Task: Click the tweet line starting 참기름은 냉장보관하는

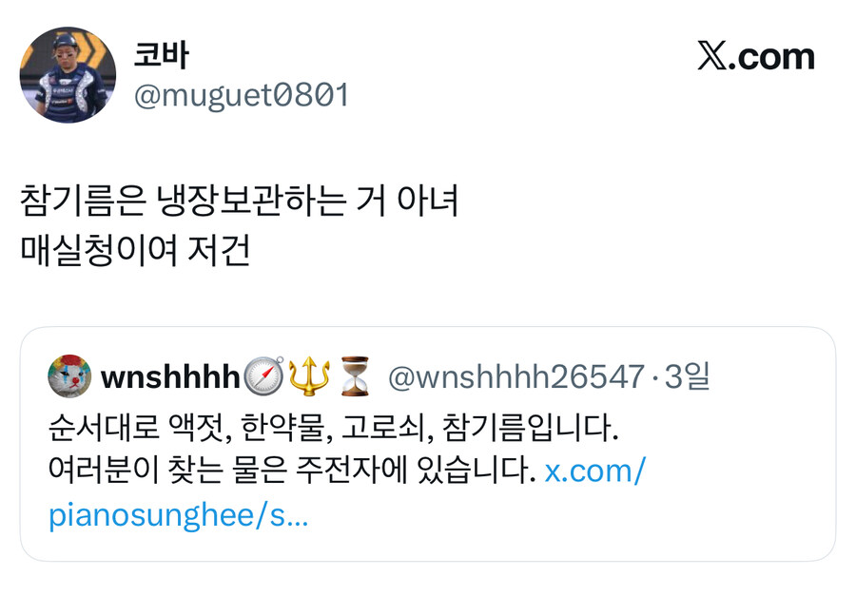Action: [239, 201]
